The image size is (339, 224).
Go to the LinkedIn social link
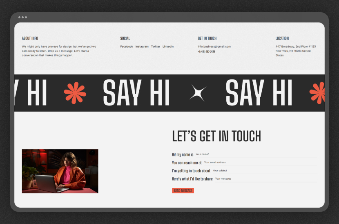click(x=168, y=46)
